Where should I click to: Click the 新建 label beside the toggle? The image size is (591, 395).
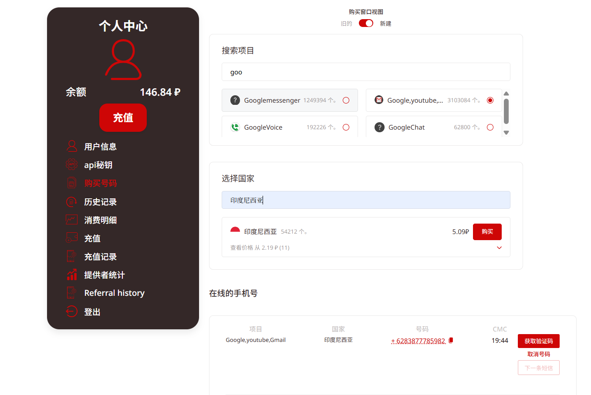click(x=385, y=23)
